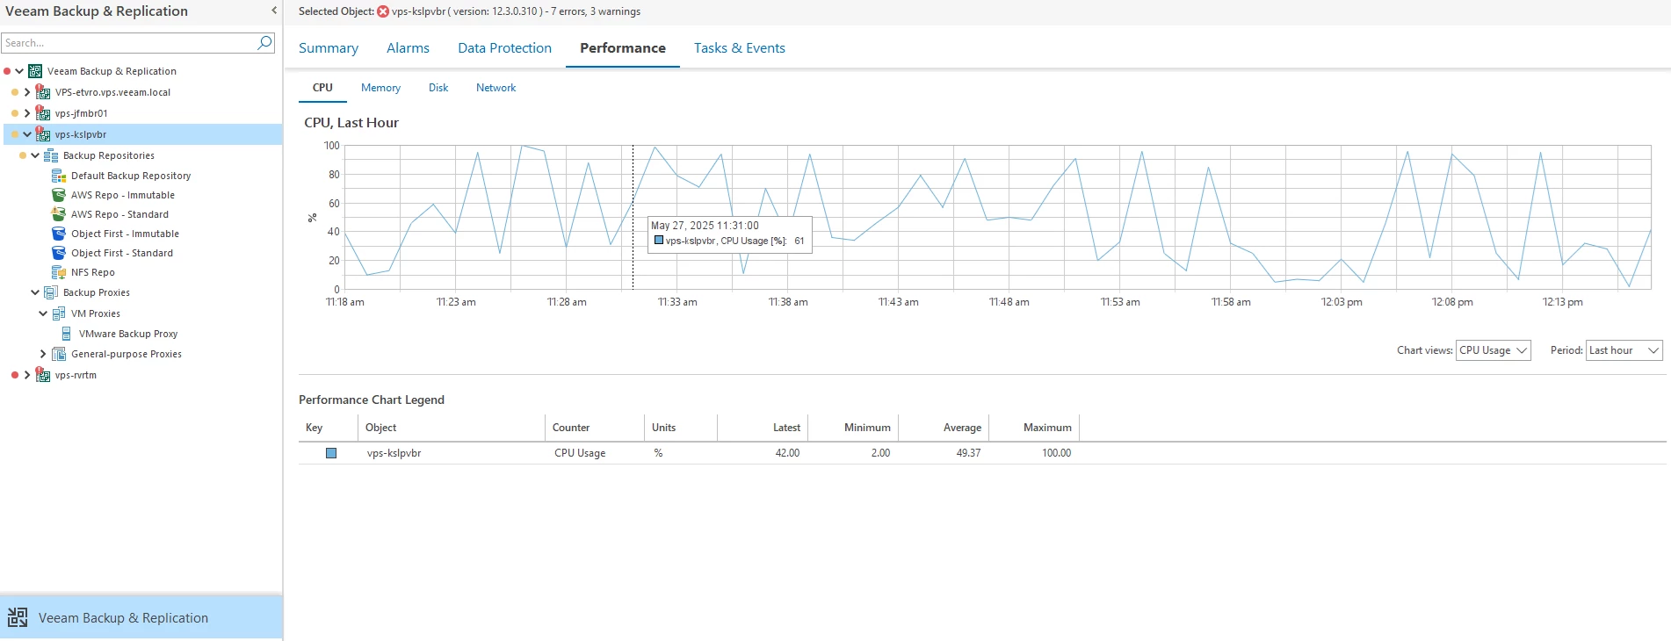
Task: Click the blue legend color key for vps-kslpvbr
Action: 331,453
